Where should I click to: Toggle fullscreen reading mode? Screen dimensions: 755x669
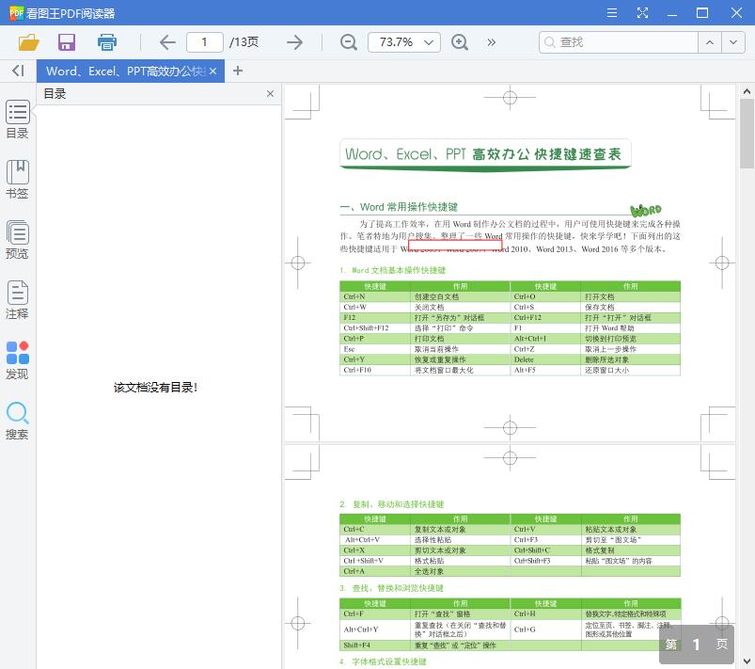pyautogui.click(x=643, y=12)
